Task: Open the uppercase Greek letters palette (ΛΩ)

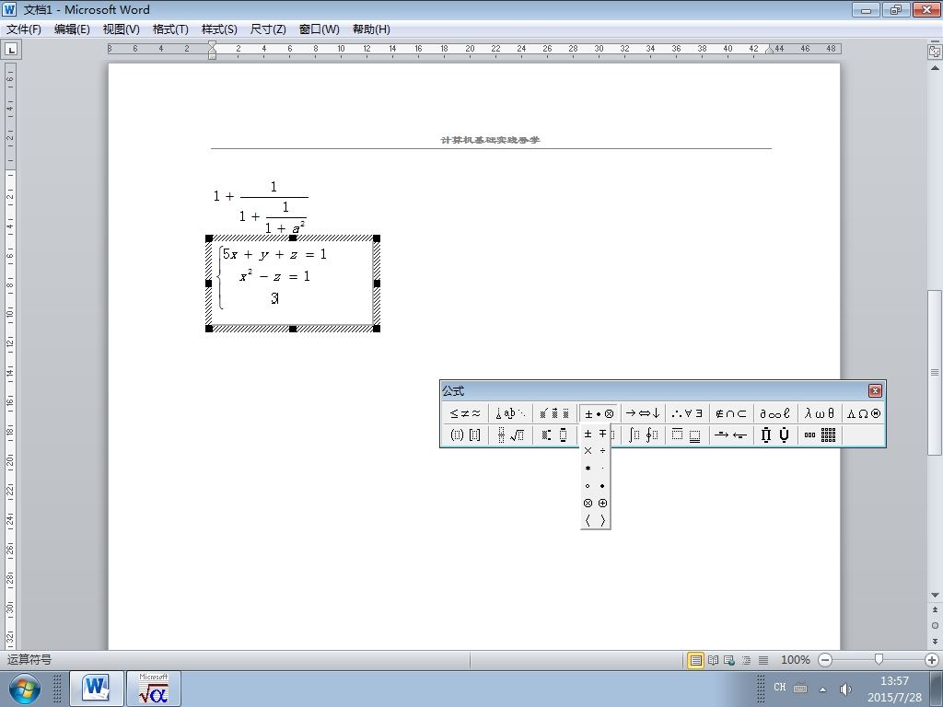Action: [x=864, y=413]
